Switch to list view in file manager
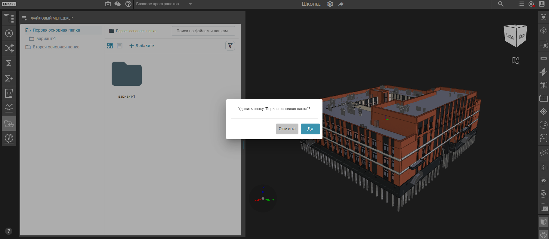The height and width of the screenshot is (239, 549). (x=119, y=46)
